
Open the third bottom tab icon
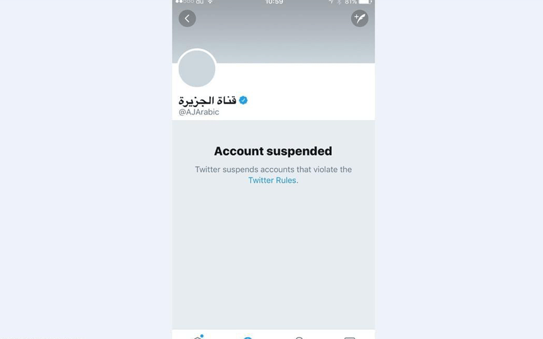coord(299,337)
